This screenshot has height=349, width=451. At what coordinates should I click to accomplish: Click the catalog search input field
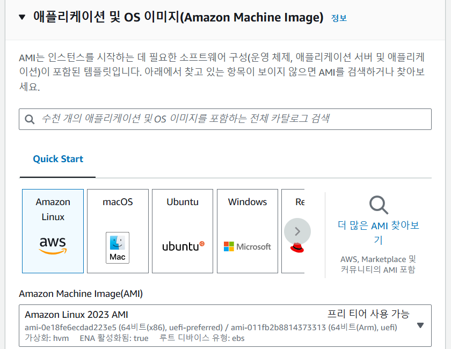(x=225, y=119)
